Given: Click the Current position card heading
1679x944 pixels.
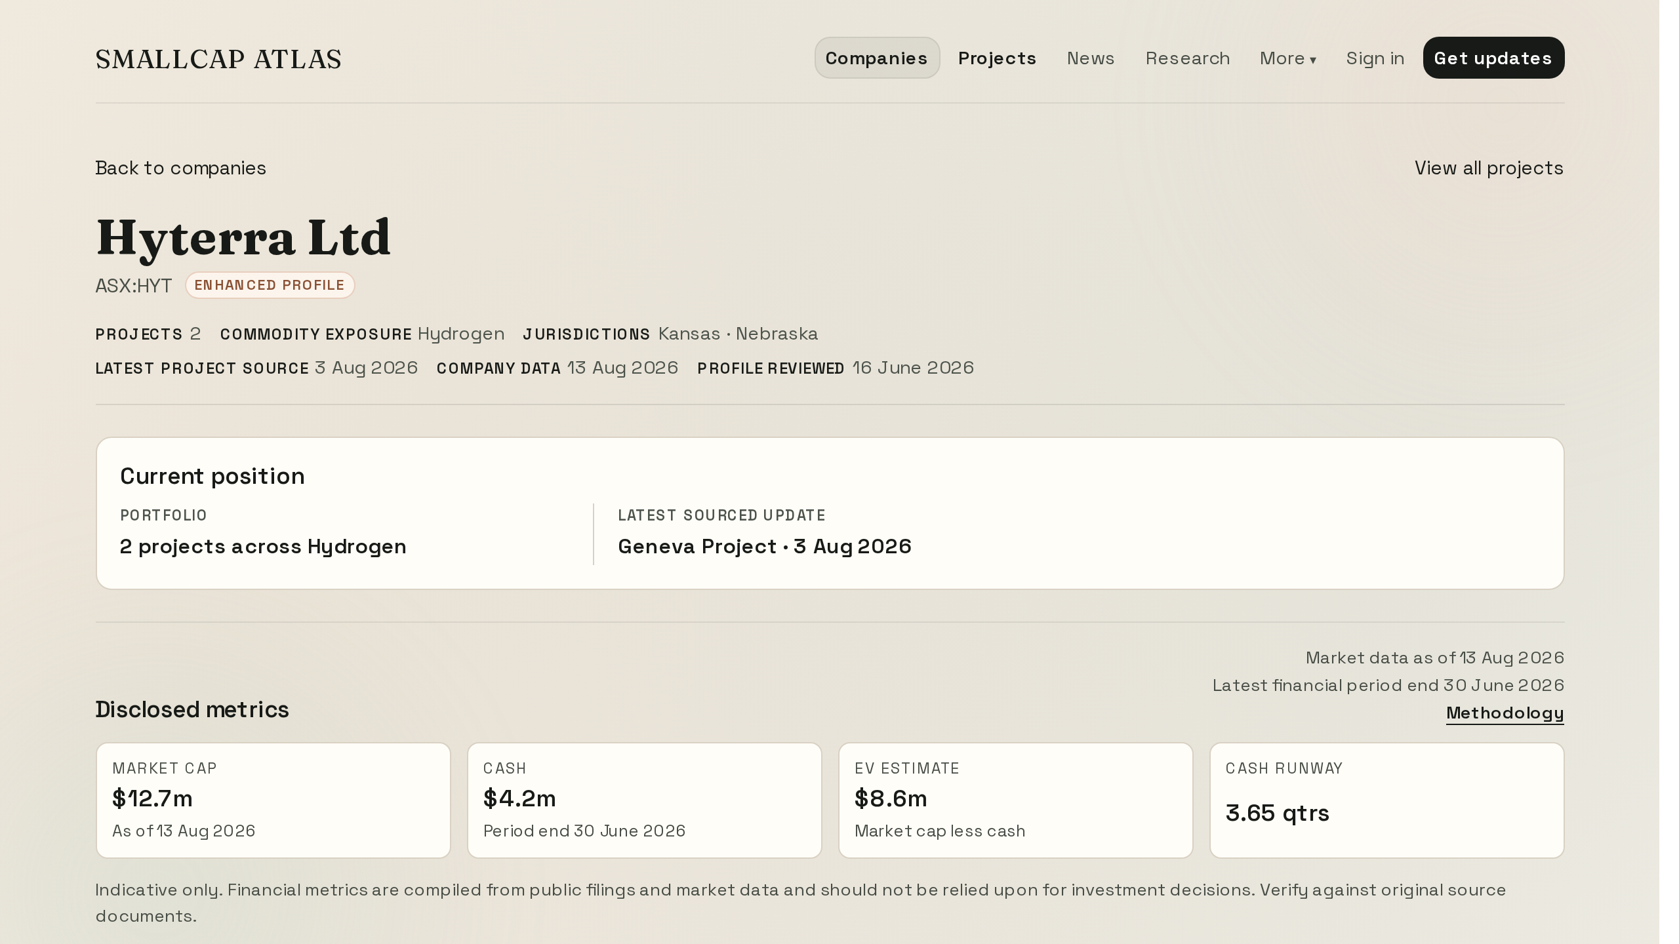Looking at the screenshot, I should [212, 476].
